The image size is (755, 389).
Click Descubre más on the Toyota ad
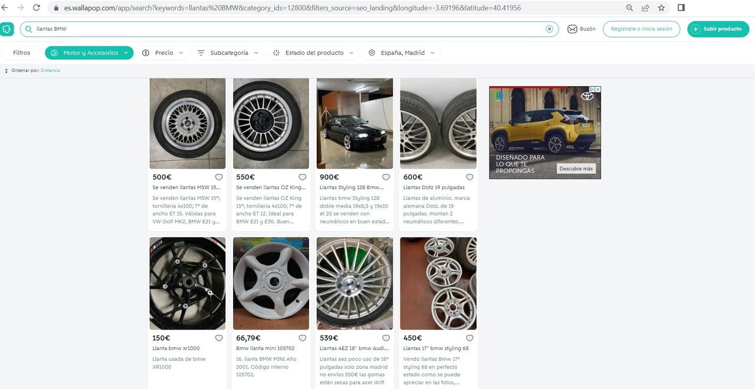(x=576, y=169)
